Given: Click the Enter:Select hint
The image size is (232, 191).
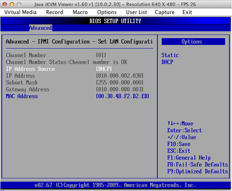Looking at the screenshot, I should point(184,130).
